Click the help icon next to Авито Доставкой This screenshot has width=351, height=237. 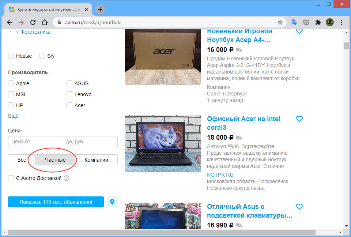pyautogui.click(x=67, y=178)
